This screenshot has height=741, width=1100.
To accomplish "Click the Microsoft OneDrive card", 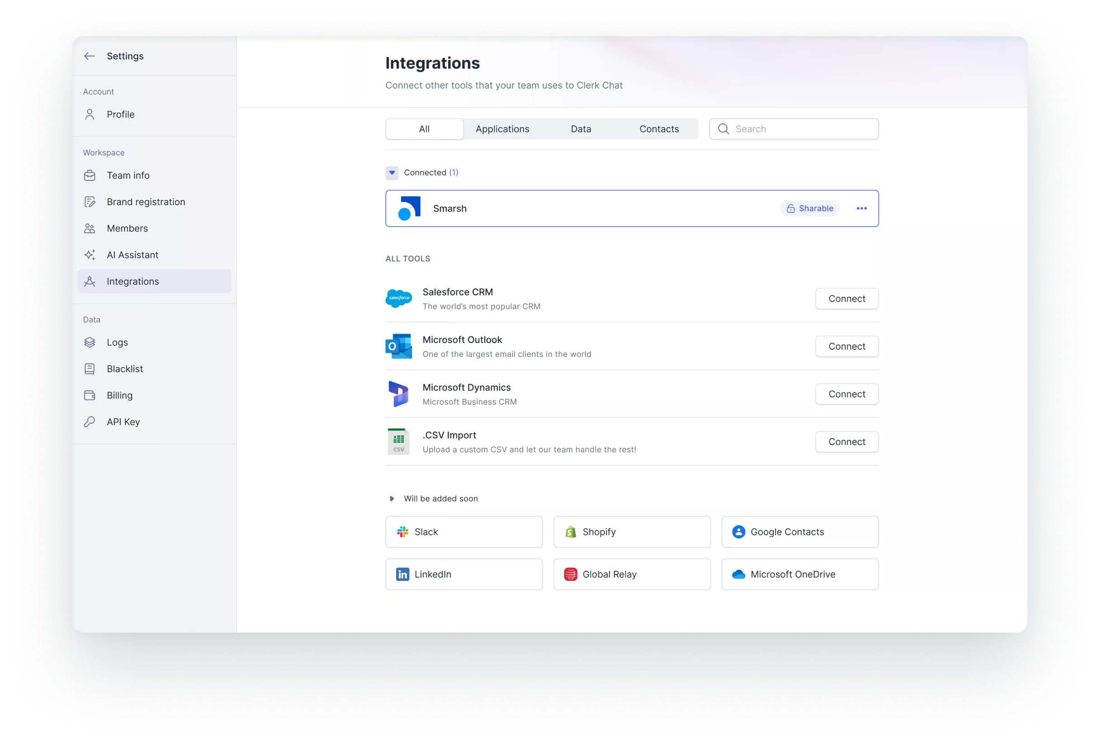I will point(800,574).
